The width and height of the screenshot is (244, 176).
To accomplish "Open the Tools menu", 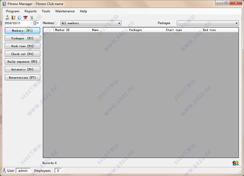I will pos(46,11).
